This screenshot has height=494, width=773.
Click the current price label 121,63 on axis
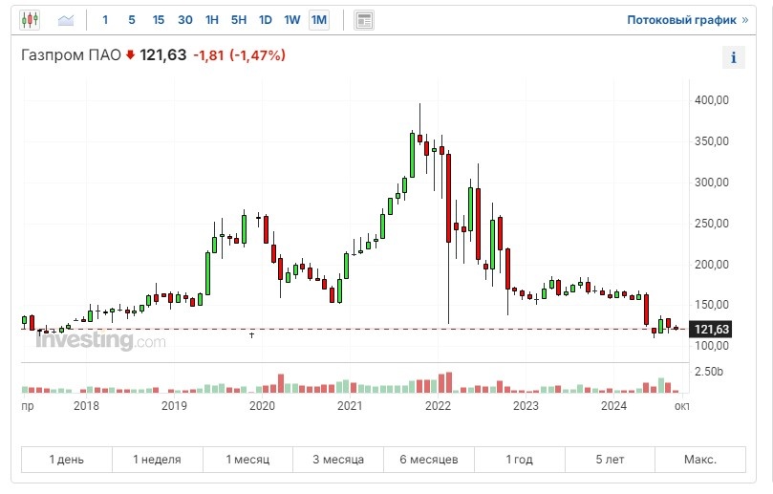click(712, 330)
